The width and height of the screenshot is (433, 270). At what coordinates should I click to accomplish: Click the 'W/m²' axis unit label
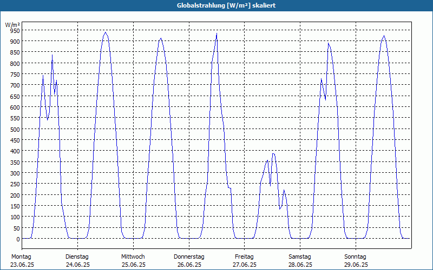(12, 25)
